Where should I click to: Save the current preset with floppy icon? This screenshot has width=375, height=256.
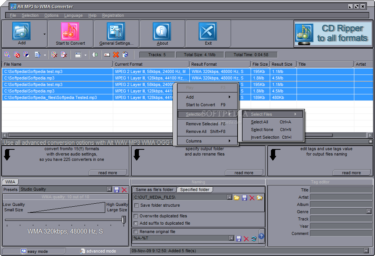(x=117, y=190)
